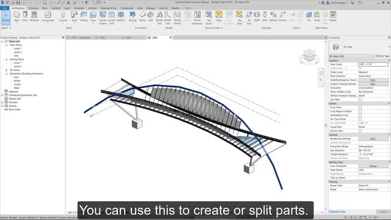Collapse the Ceiling Plans tree node
This screenshot has height=220, width=391.
tap(6, 59)
